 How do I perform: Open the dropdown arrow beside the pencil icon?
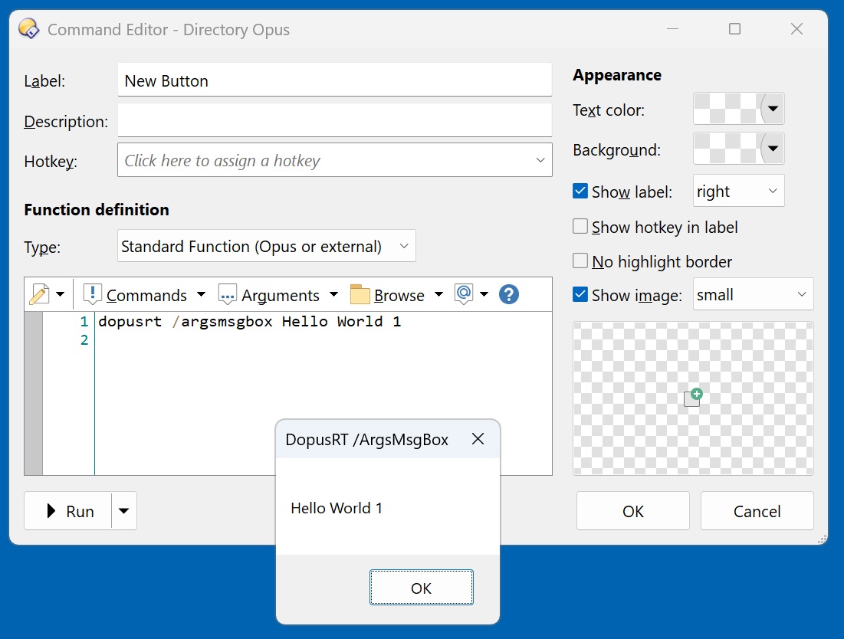pyautogui.click(x=61, y=294)
